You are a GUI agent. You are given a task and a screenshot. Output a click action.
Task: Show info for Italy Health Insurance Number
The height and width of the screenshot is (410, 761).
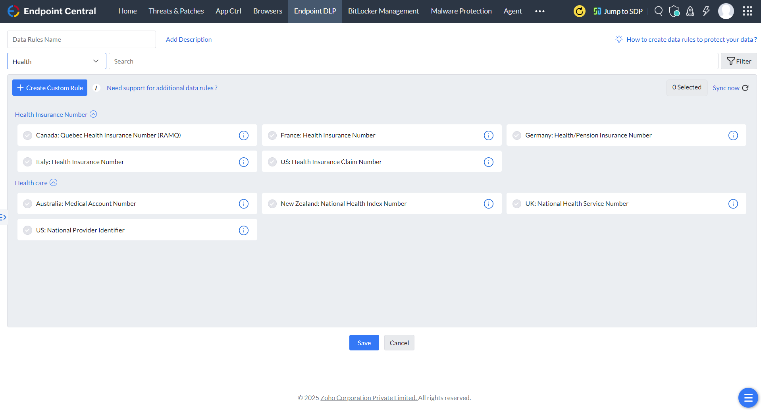[244, 162]
